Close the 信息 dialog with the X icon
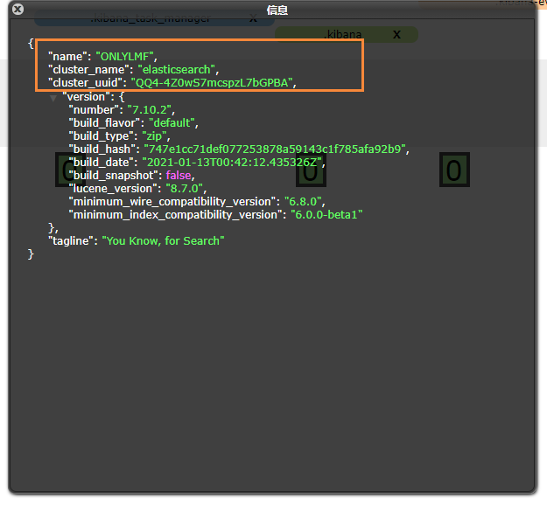Image resolution: width=547 pixels, height=507 pixels. 18,10
